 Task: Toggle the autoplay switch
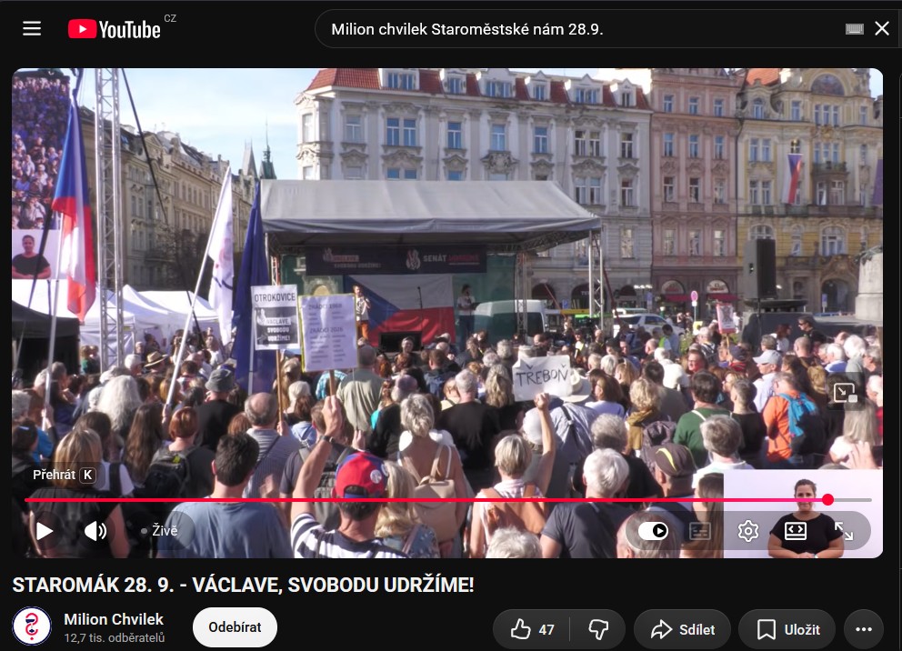[x=653, y=530]
